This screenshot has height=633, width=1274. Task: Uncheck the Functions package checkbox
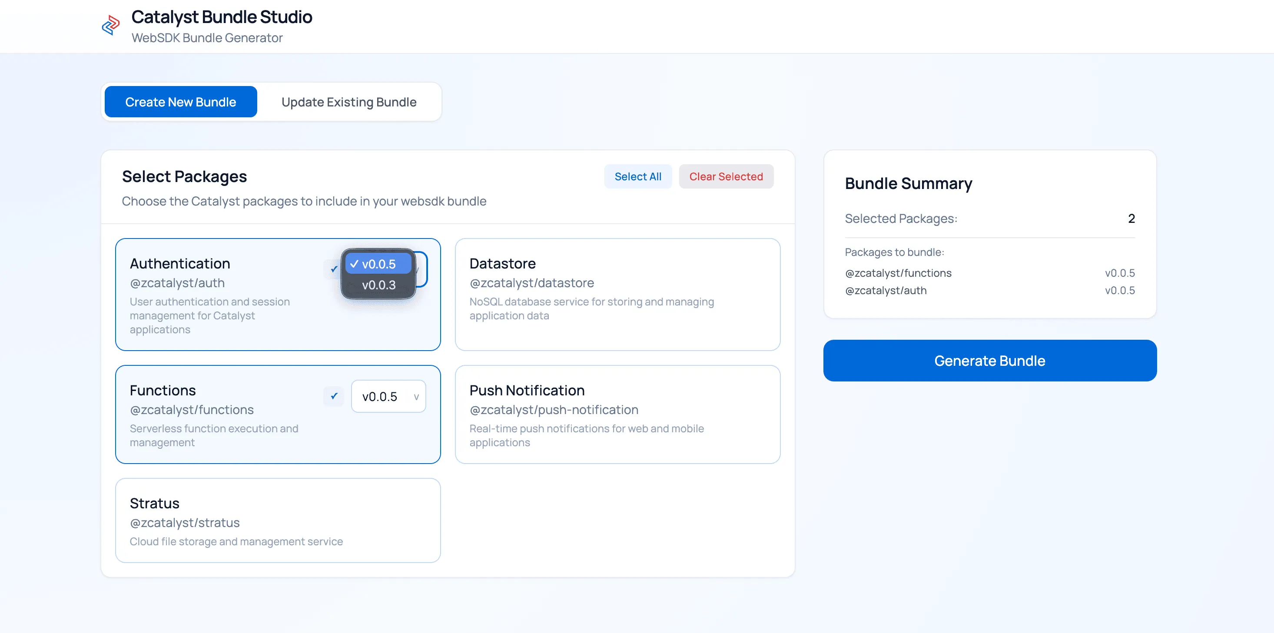(x=334, y=396)
